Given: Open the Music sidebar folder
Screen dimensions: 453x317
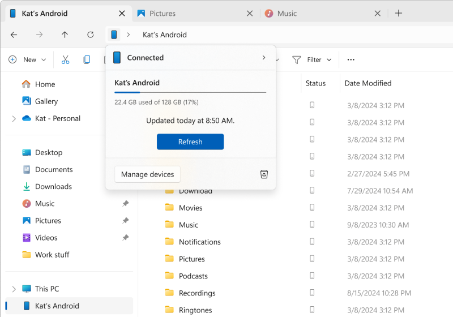Looking at the screenshot, I should tap(39, 203).
